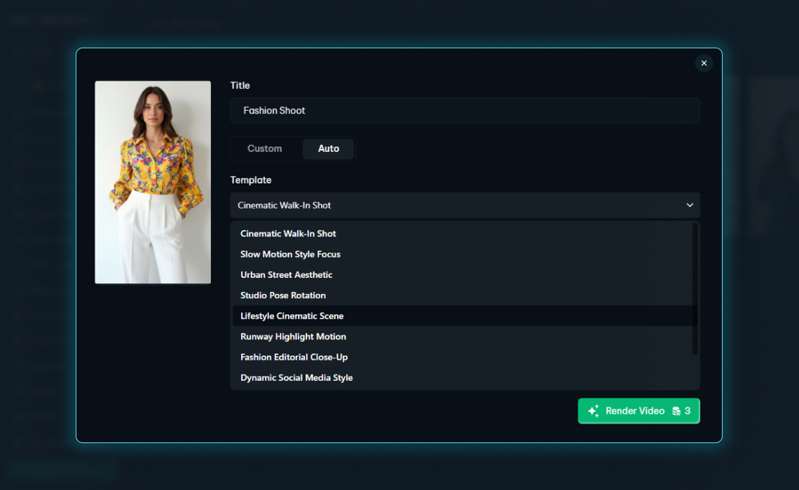
Task: Select Fashion Editorial Close-Up from the list
Action: tap(293, 357)
